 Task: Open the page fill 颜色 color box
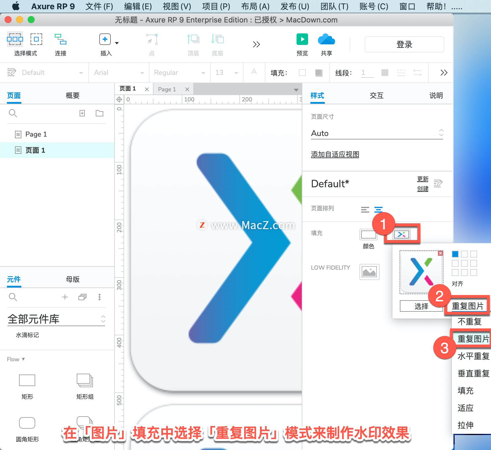(x=368, y=235)
